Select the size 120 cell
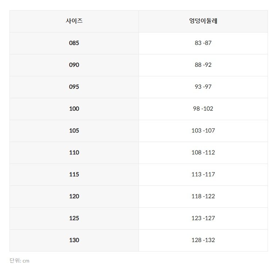This screenshot has width=276, height=272. click(74, 196)
